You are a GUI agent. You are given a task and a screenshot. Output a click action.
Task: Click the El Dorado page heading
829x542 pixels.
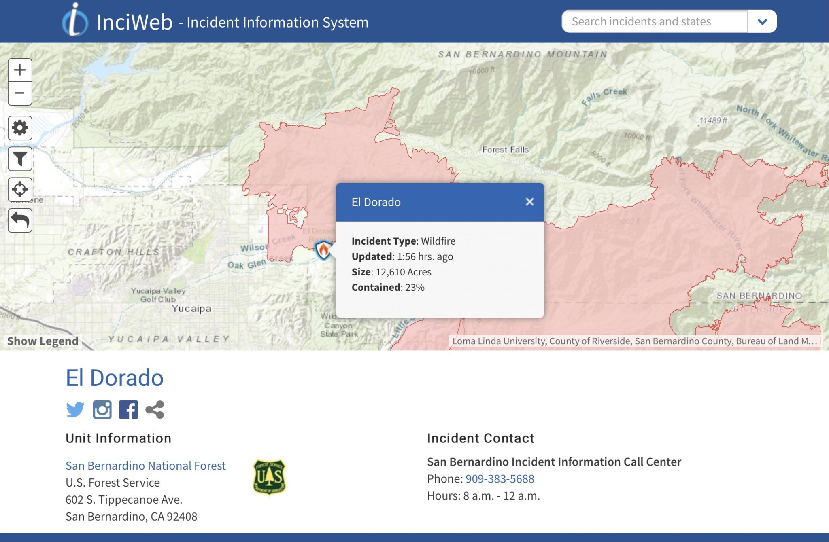click(x=115, y=378)
